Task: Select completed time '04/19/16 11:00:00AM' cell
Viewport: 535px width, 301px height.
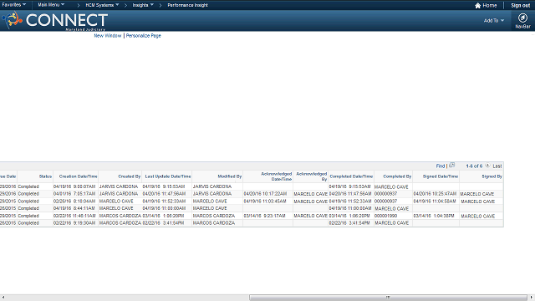Action: tap(350, 208)
